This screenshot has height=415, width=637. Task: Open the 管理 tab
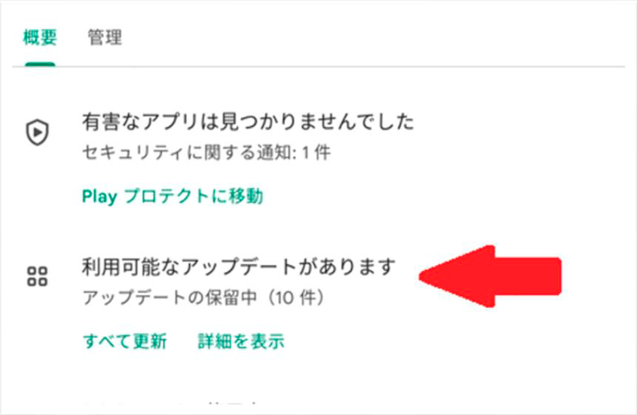105,38
